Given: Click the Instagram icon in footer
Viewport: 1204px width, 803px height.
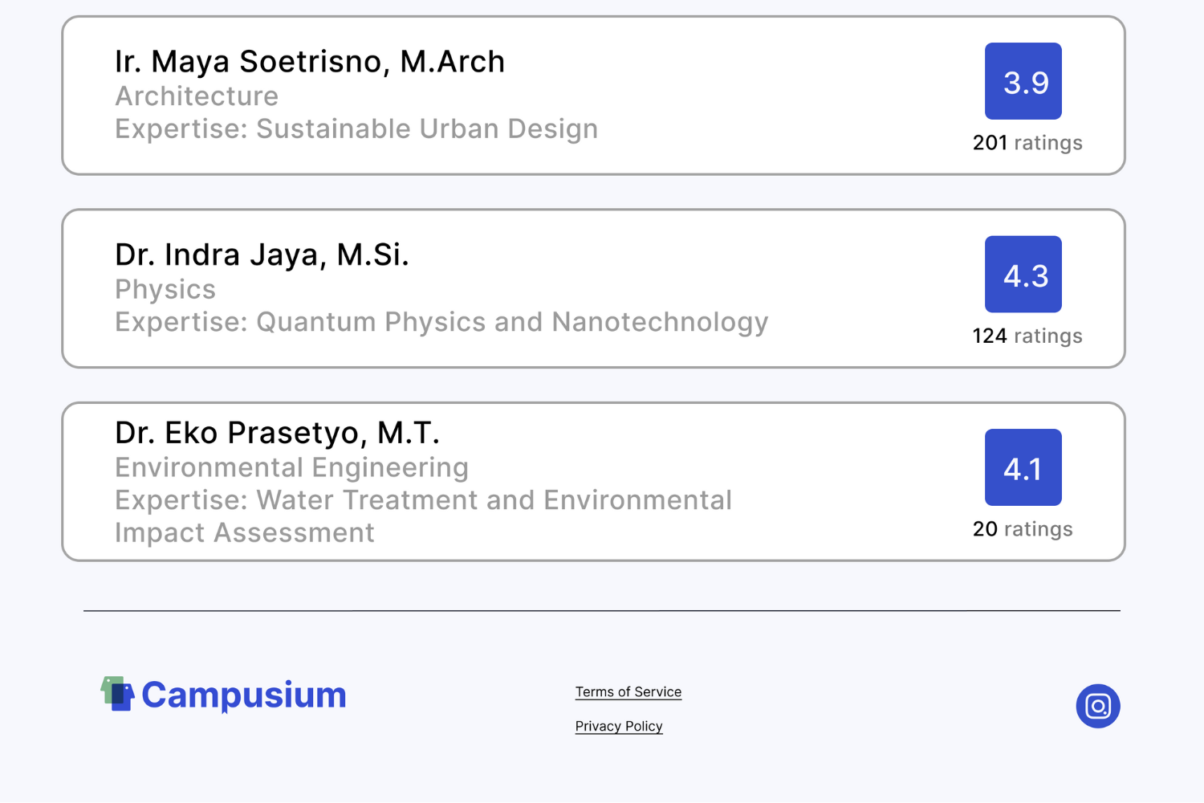Looking at the screenshot, I should pos(1097,706).
